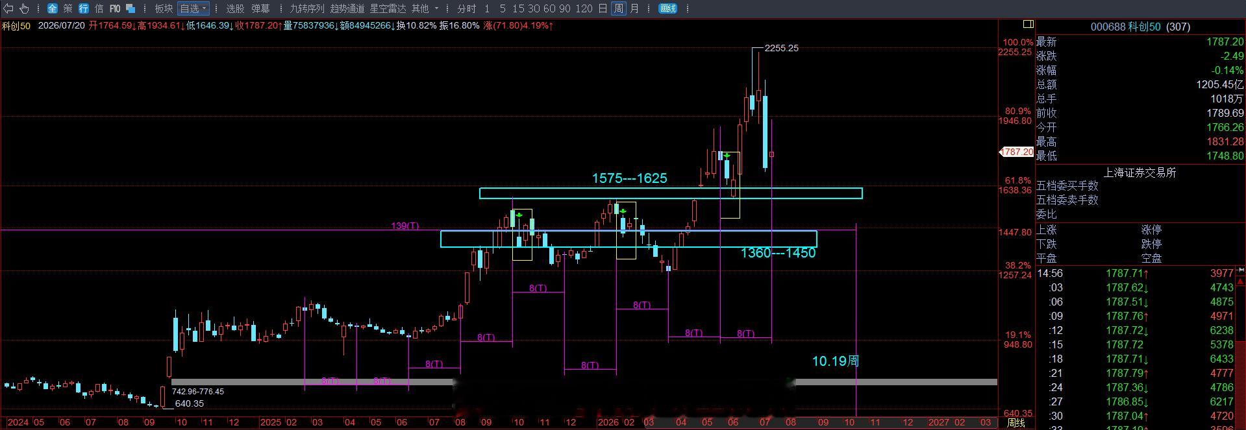
Task: Select the 1-minute period
Action: tap(487, 8)
